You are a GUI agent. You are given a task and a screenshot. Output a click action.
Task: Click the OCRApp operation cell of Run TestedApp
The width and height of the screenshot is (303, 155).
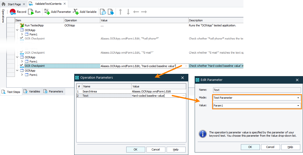(x=82, y=25)
